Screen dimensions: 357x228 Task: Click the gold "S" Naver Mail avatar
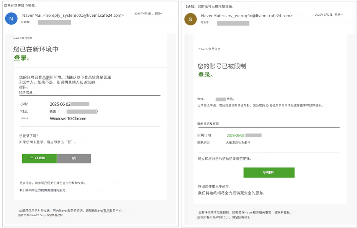190,18
